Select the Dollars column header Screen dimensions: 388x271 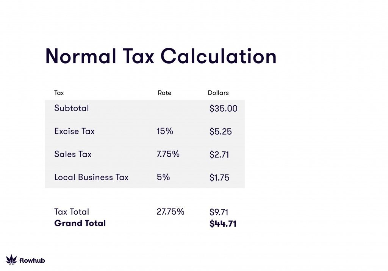coord(218,93)
